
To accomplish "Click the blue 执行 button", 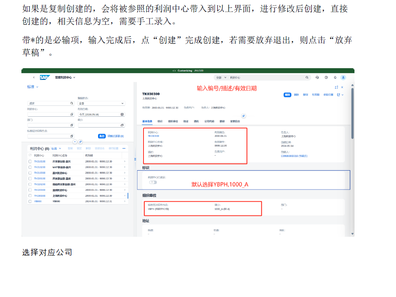I will pyautogui.click(x=102, y=136).
